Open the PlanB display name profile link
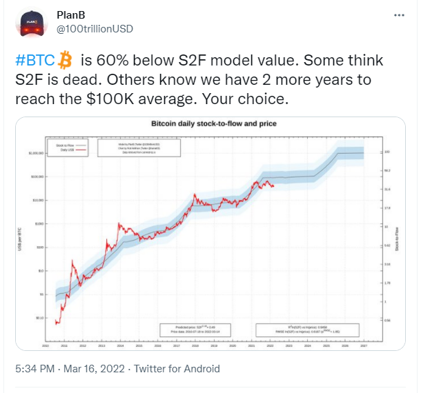 pyautogui.click(x=71, y=15)
